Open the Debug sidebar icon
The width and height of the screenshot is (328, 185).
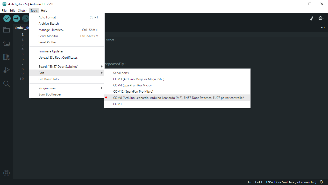[6, 70]
